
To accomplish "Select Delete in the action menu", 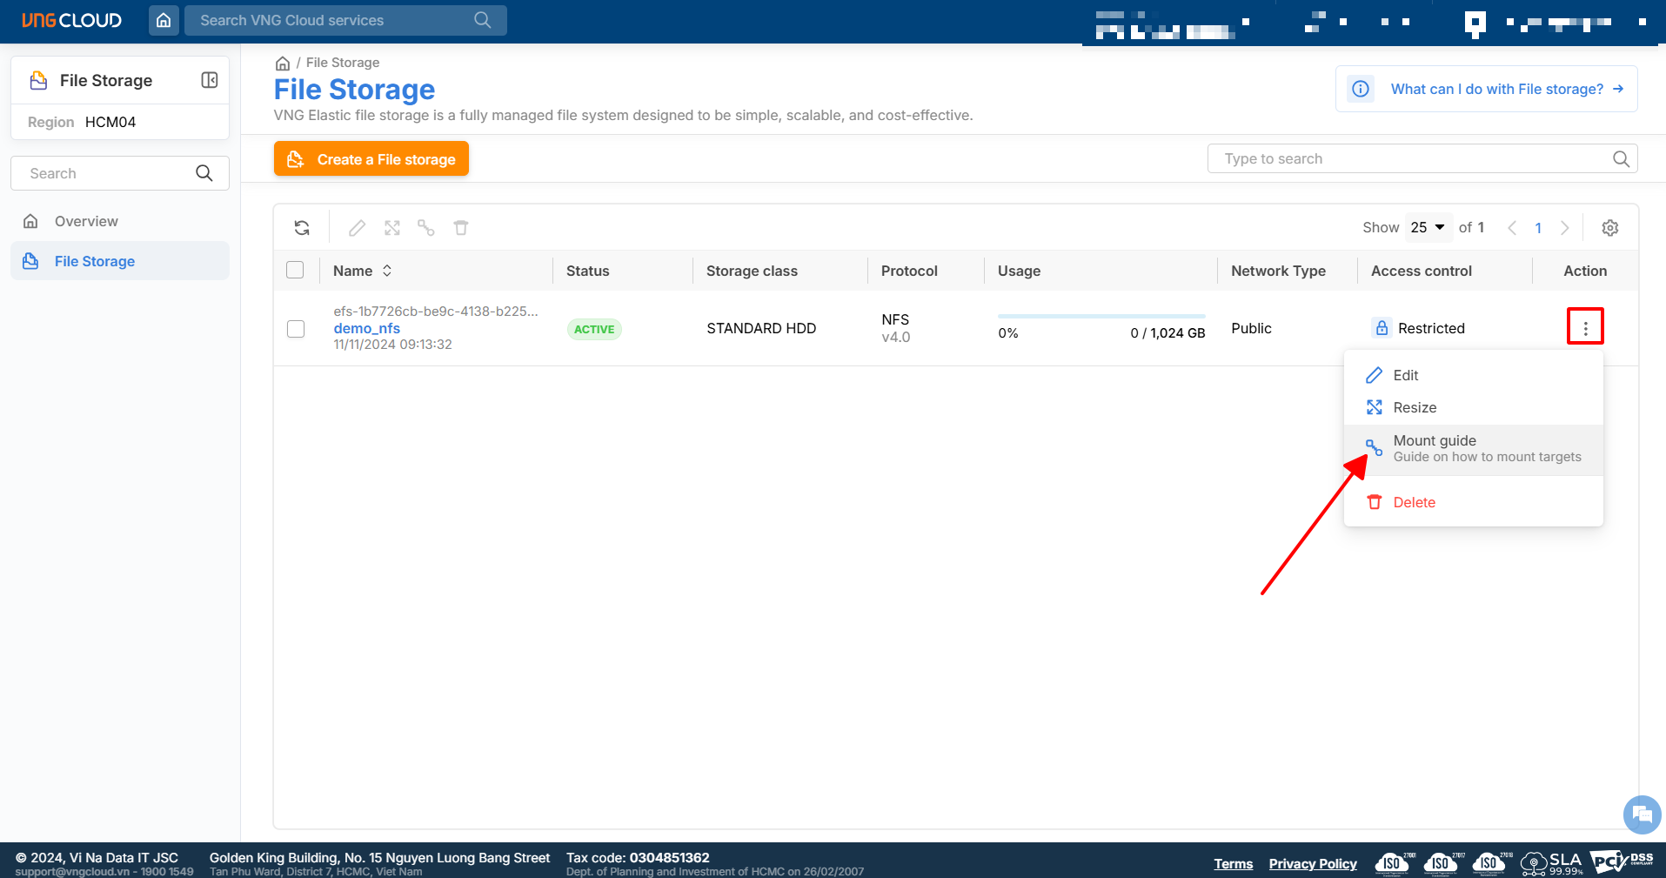I will [x=1414, y=502].
